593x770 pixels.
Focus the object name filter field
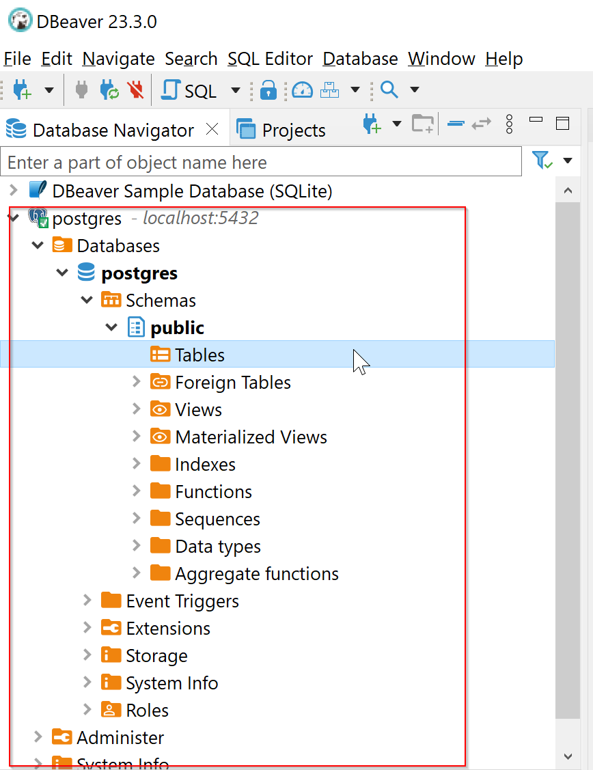tap(261, 162)
